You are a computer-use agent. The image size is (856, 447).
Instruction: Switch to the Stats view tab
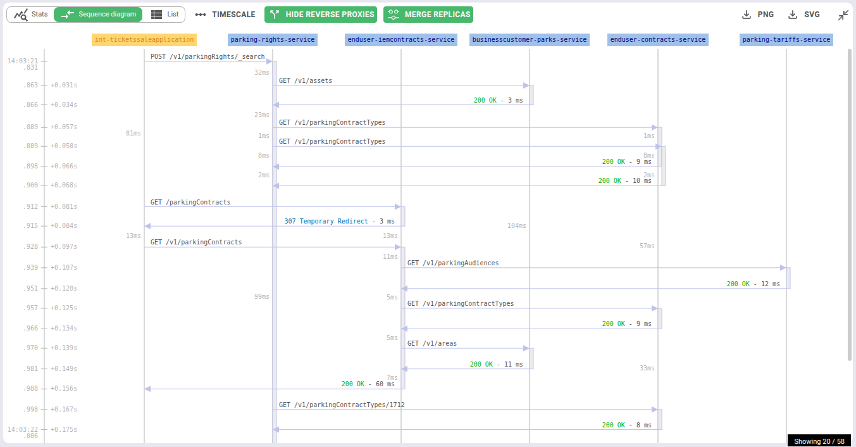[x=30, y=15]
